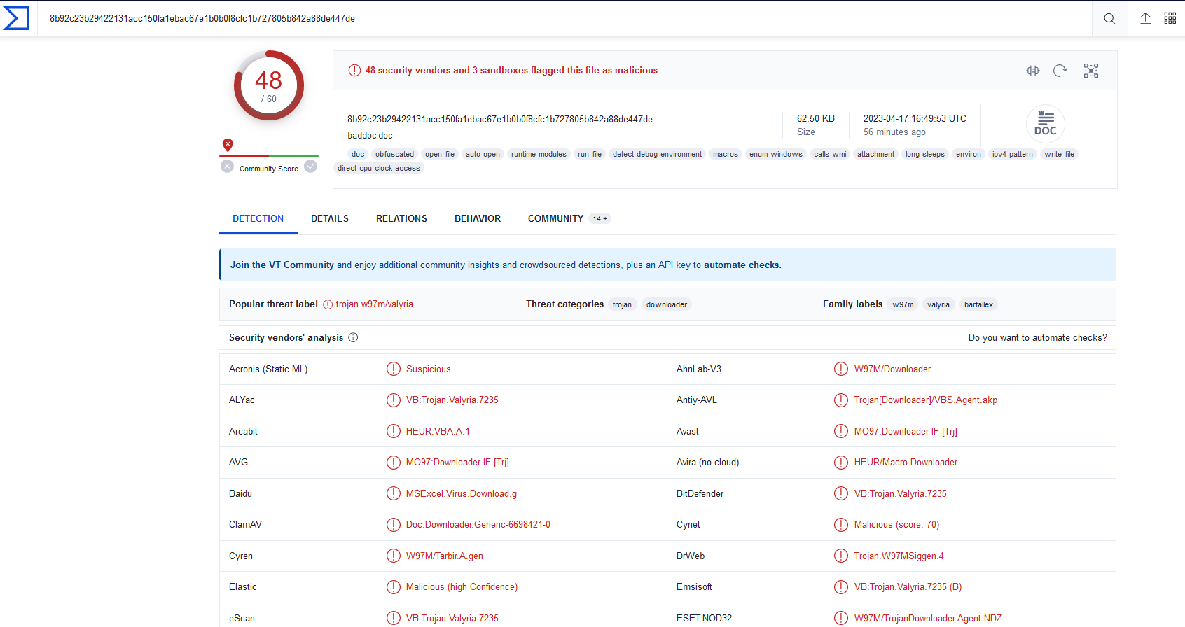Screen dimensions: 1185x627
Task: Open the BEHAVIOR tab
Action: coord(478,218)
